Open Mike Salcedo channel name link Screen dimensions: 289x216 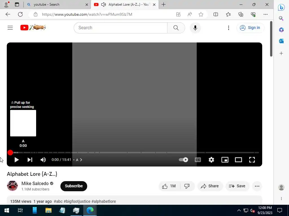click(35, 183)
